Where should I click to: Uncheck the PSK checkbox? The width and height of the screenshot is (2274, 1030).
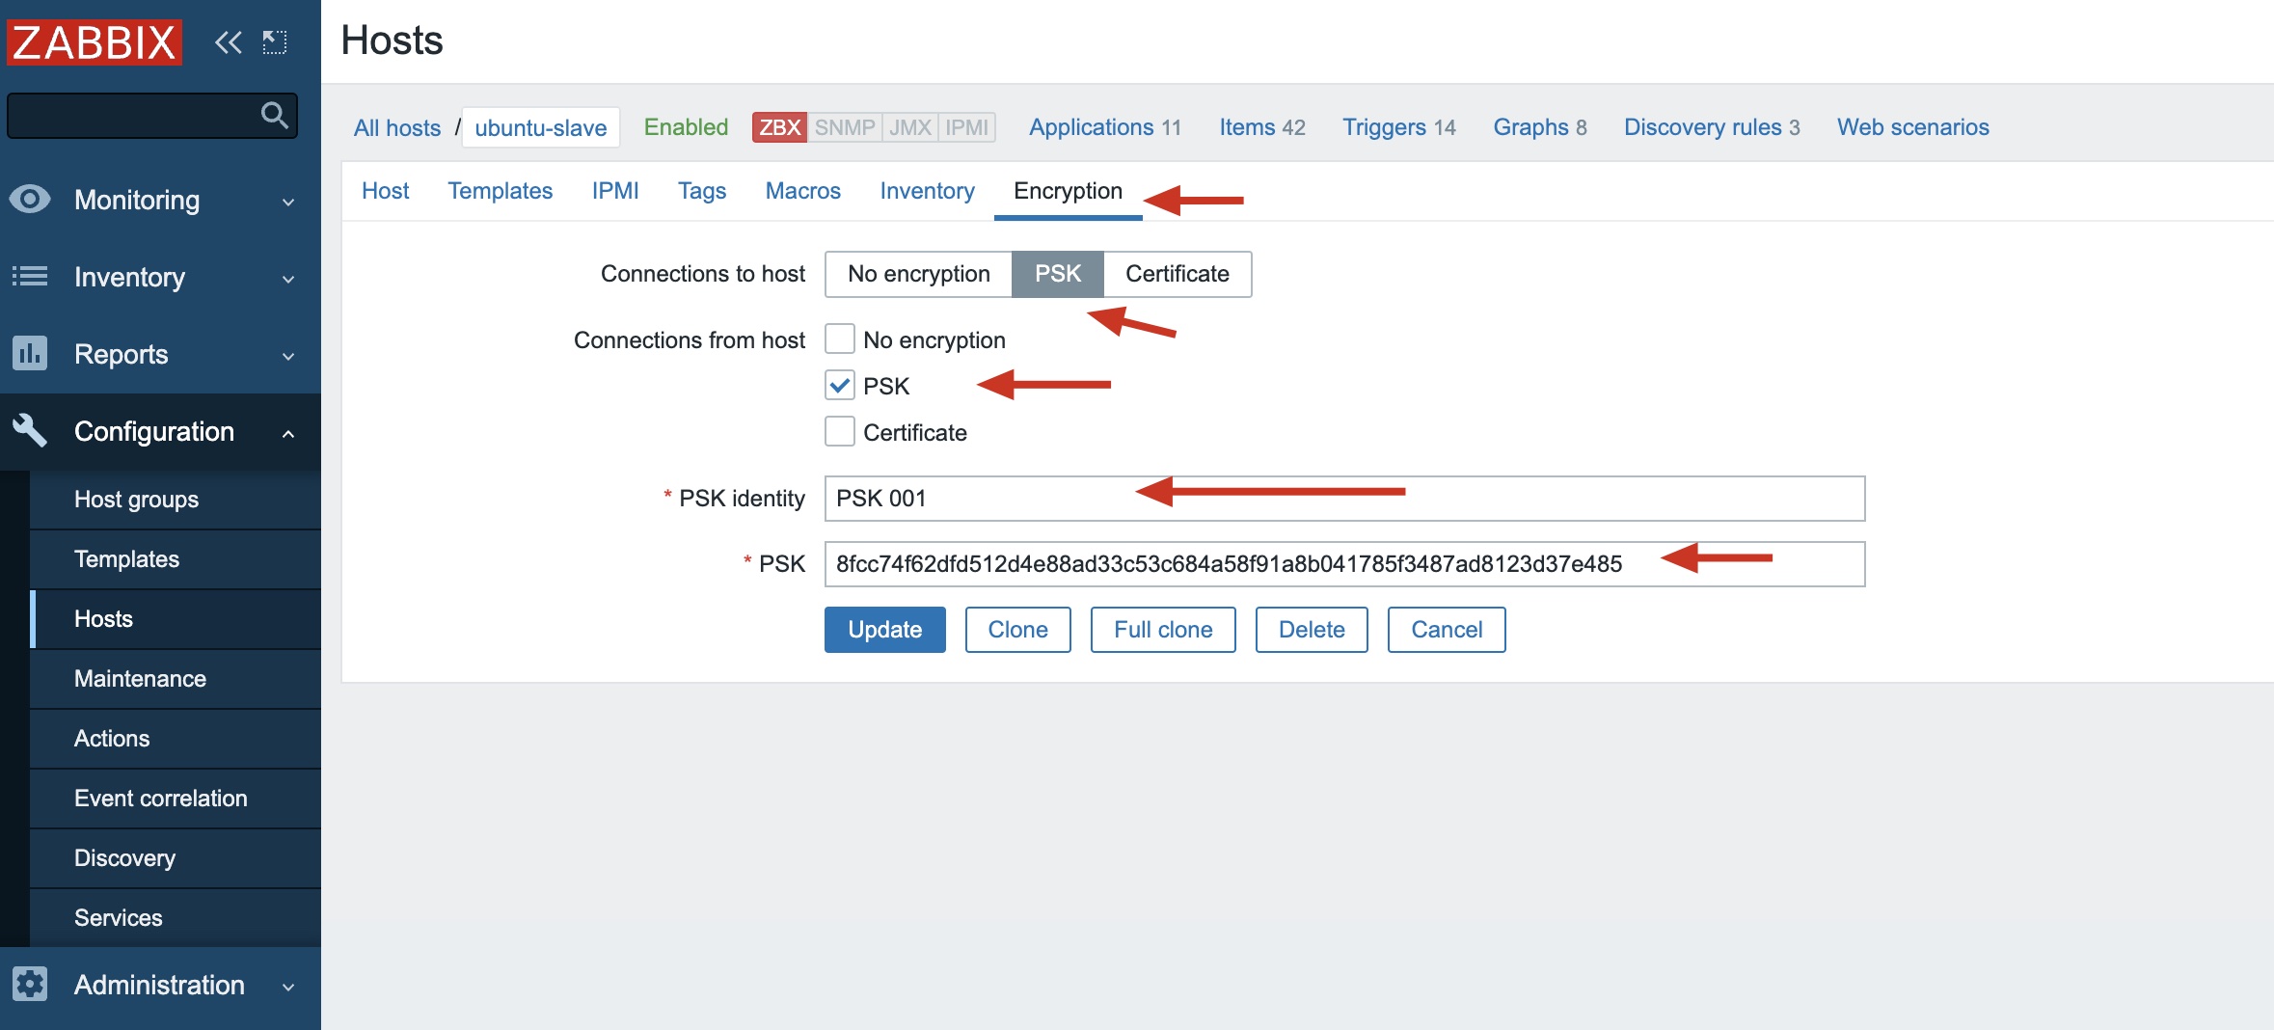click(840, 386)
